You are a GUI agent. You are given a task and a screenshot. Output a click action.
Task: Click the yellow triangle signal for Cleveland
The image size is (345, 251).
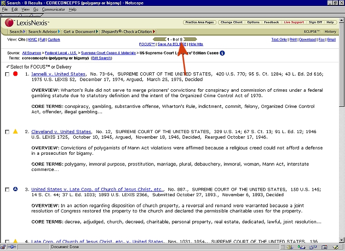coord(15,131)
